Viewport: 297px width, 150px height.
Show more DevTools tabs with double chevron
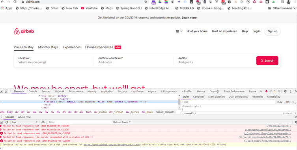261,91
